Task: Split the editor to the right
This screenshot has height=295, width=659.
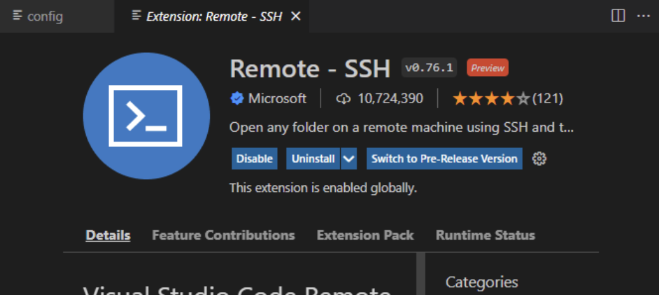Action: [x=618, y=16]
